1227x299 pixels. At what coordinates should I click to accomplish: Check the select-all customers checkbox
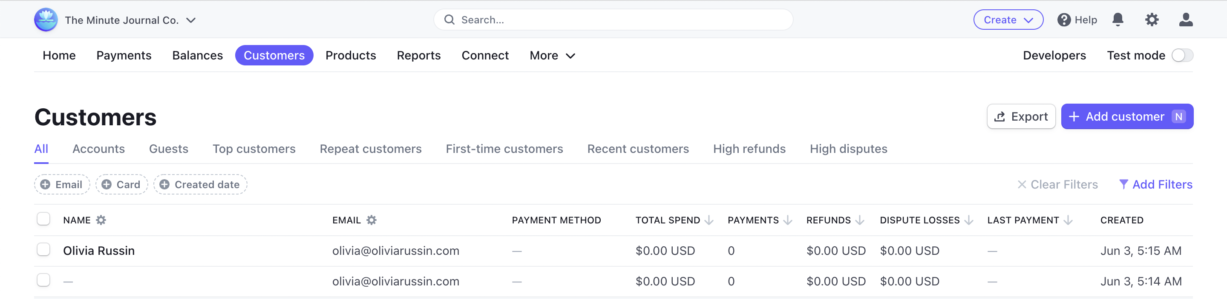pos(43,219)
